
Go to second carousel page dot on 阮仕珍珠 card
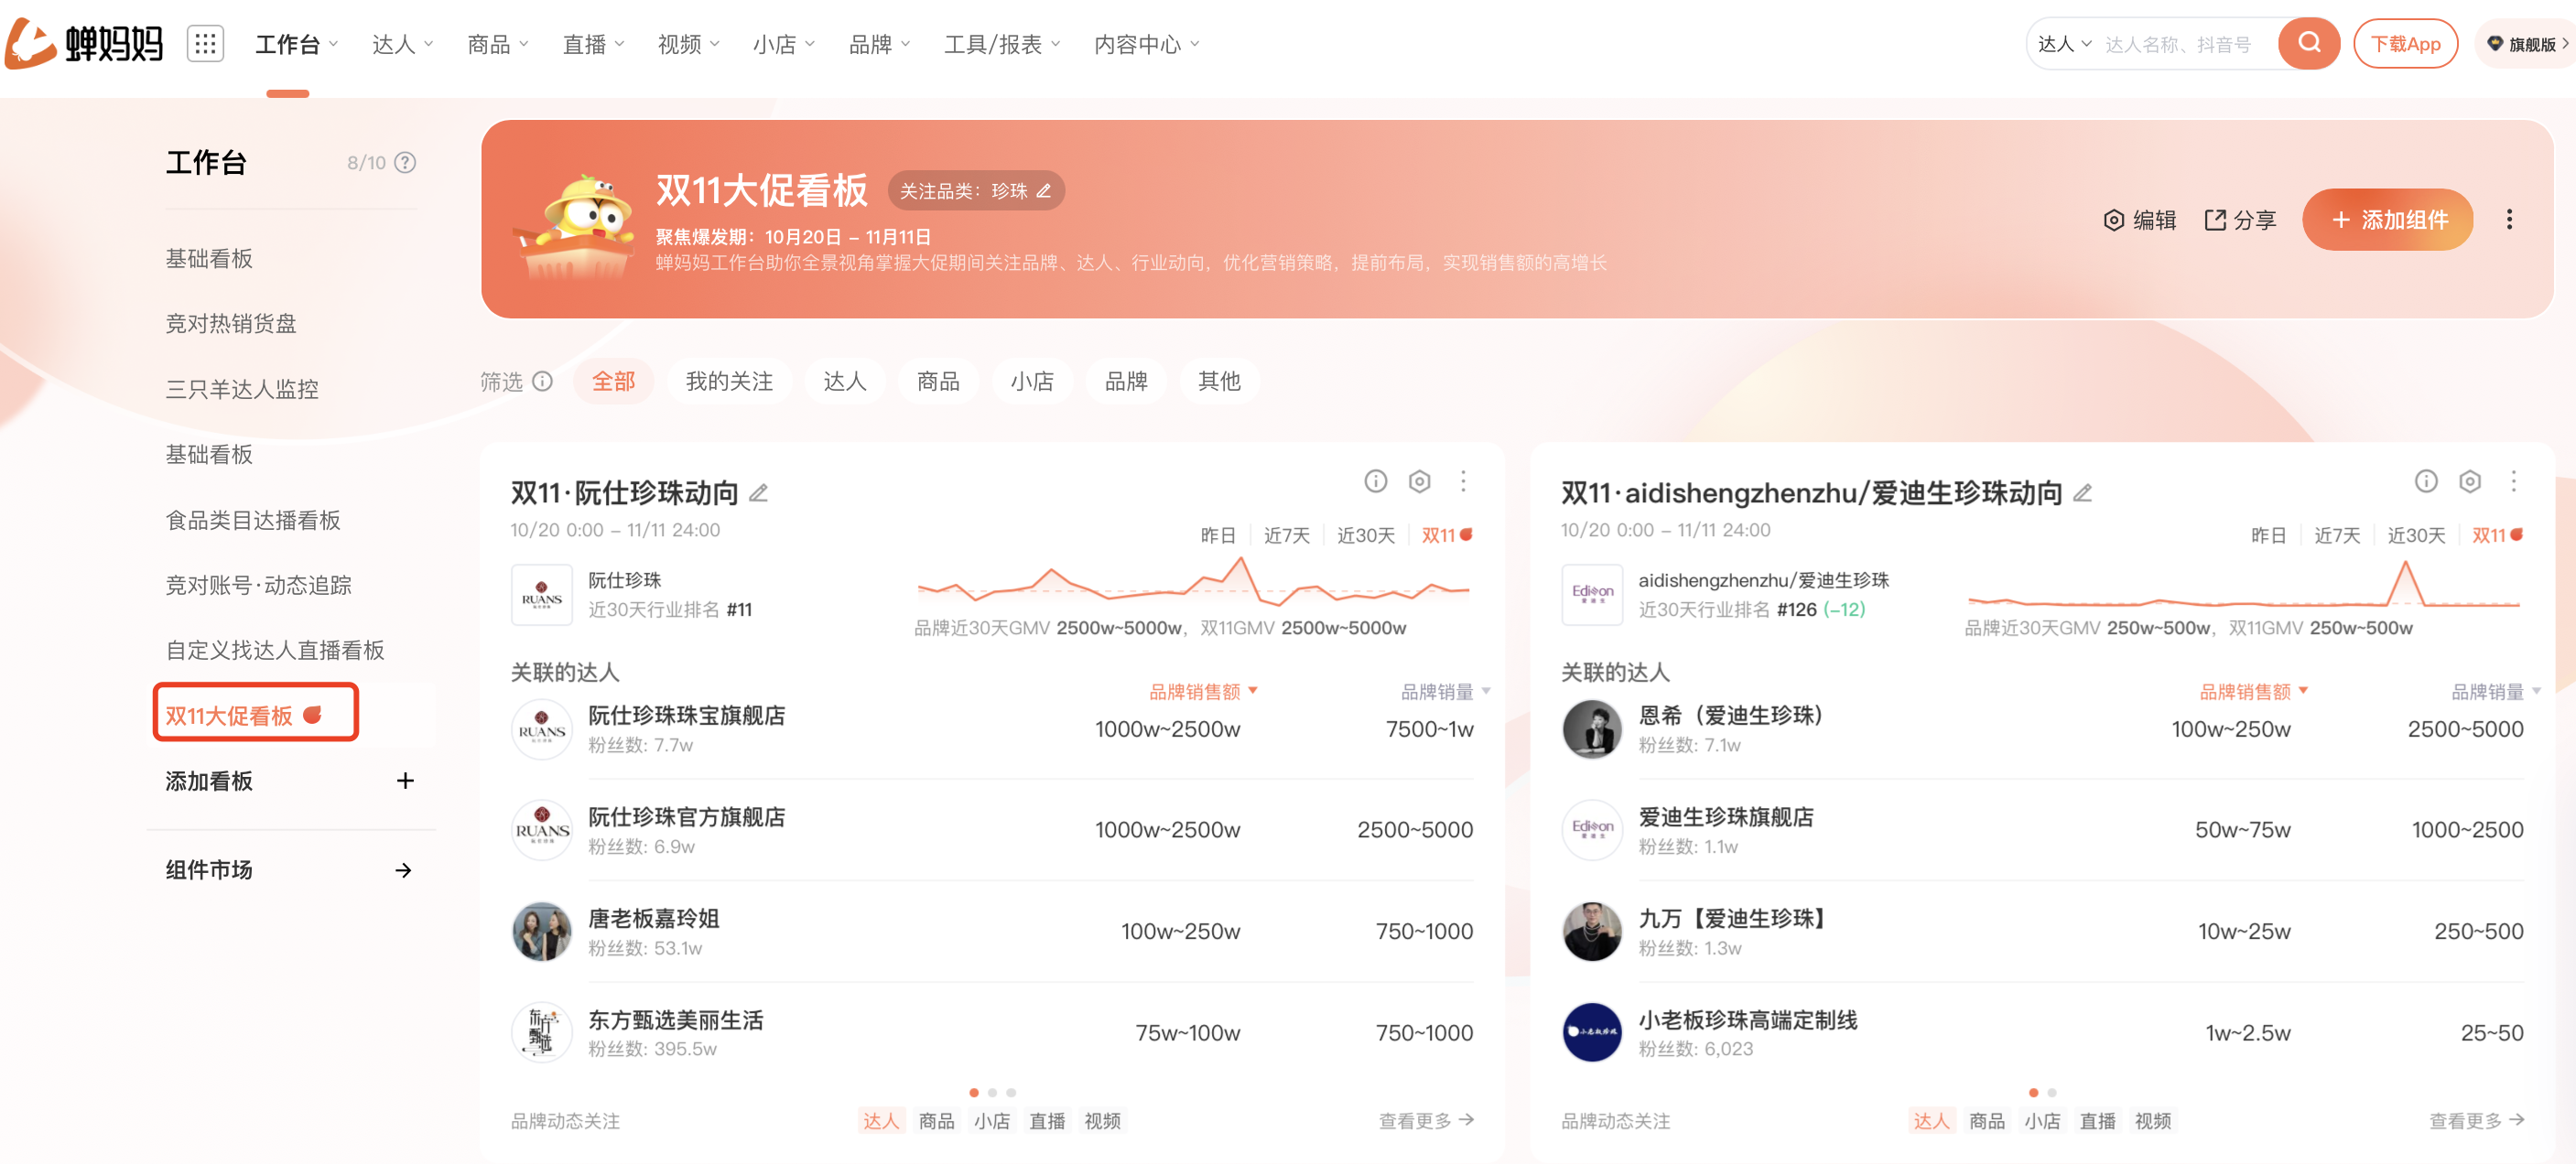tap(992, 1093)
